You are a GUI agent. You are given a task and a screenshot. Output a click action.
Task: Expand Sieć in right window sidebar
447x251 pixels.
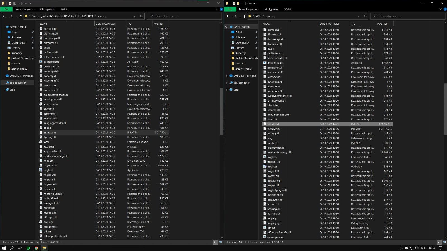(x=227, y=90)
